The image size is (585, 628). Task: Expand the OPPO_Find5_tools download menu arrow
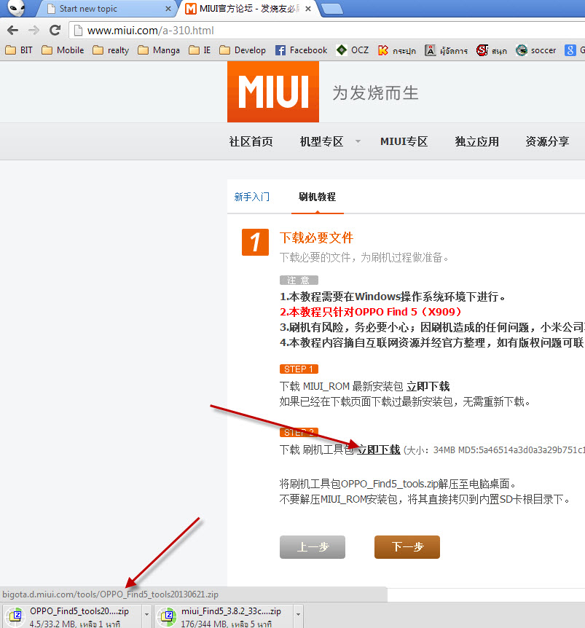coord(146,614)
